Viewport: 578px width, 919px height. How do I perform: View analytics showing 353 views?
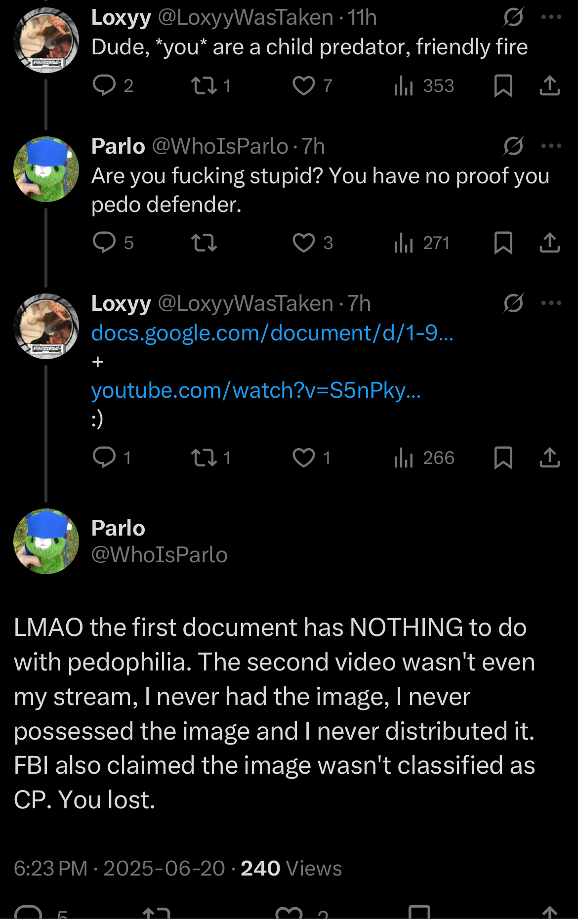tap(424, 85)
